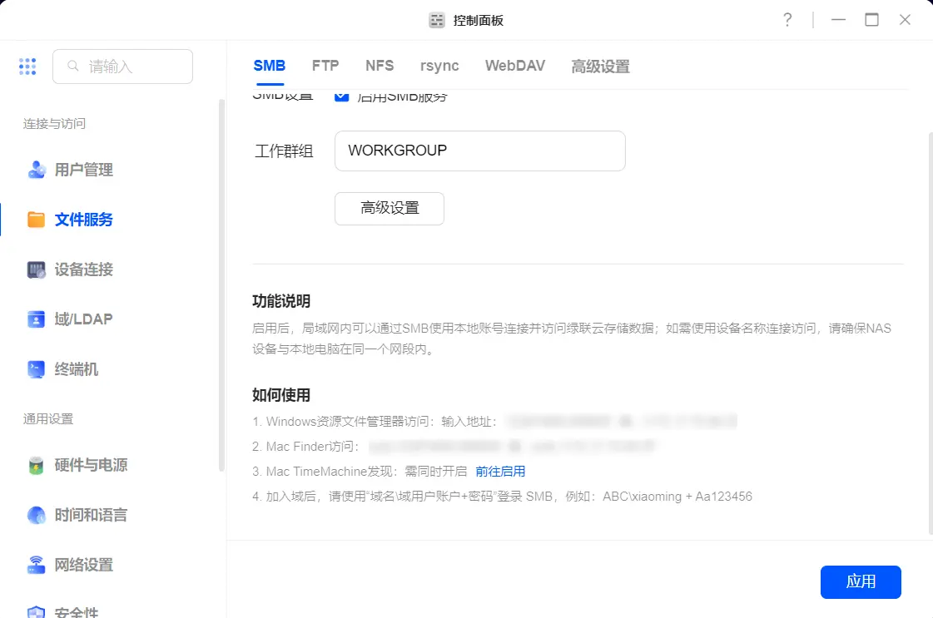Viewport: 933px width, 618px height.
Task: Open help with the question mark icon
Action: point(787,20)
